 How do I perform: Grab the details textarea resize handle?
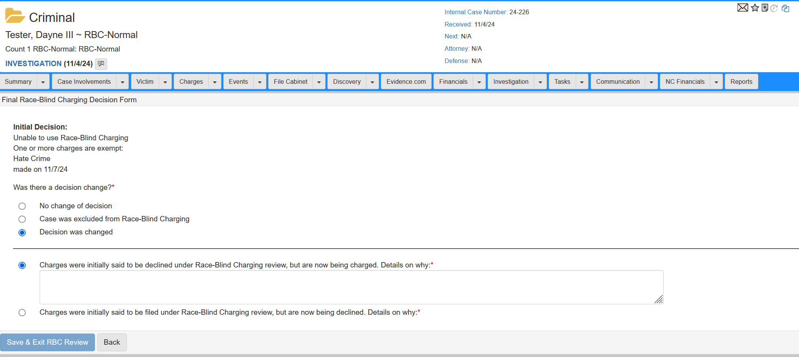659,299
